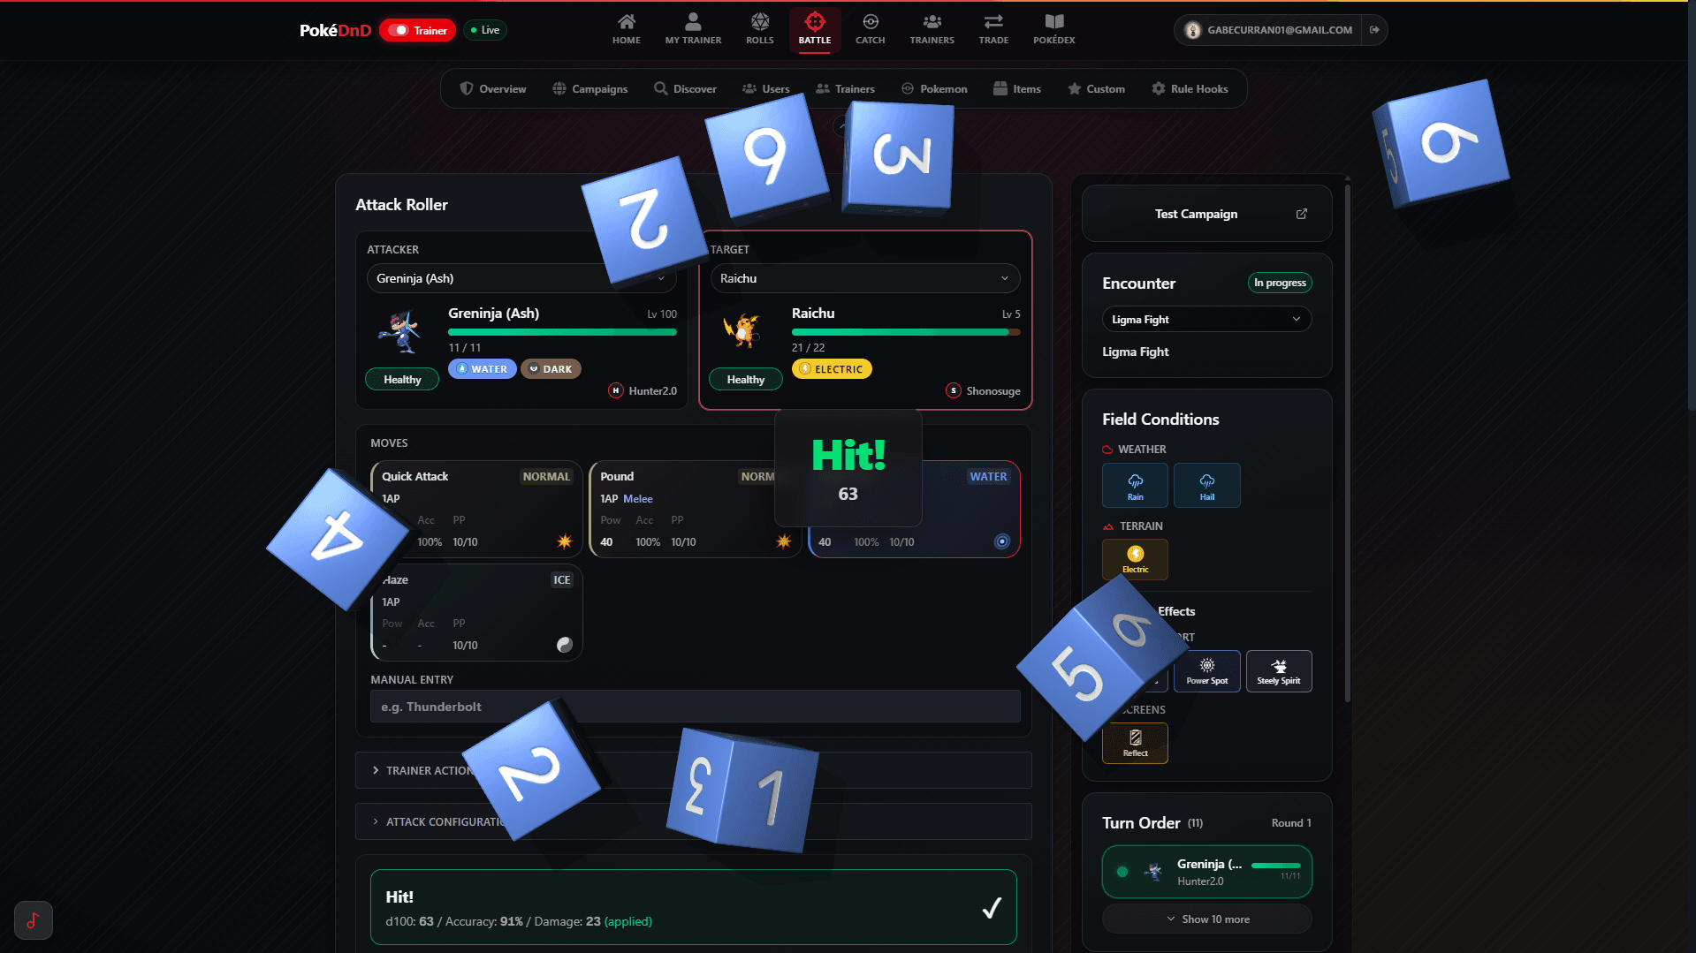Click the Hit! result banner checkmark
The image size is (1696, 953).
click(x=992, y=908)
